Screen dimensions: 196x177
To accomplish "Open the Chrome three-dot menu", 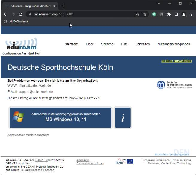I will pyautogui.click(x=191, y=14).
